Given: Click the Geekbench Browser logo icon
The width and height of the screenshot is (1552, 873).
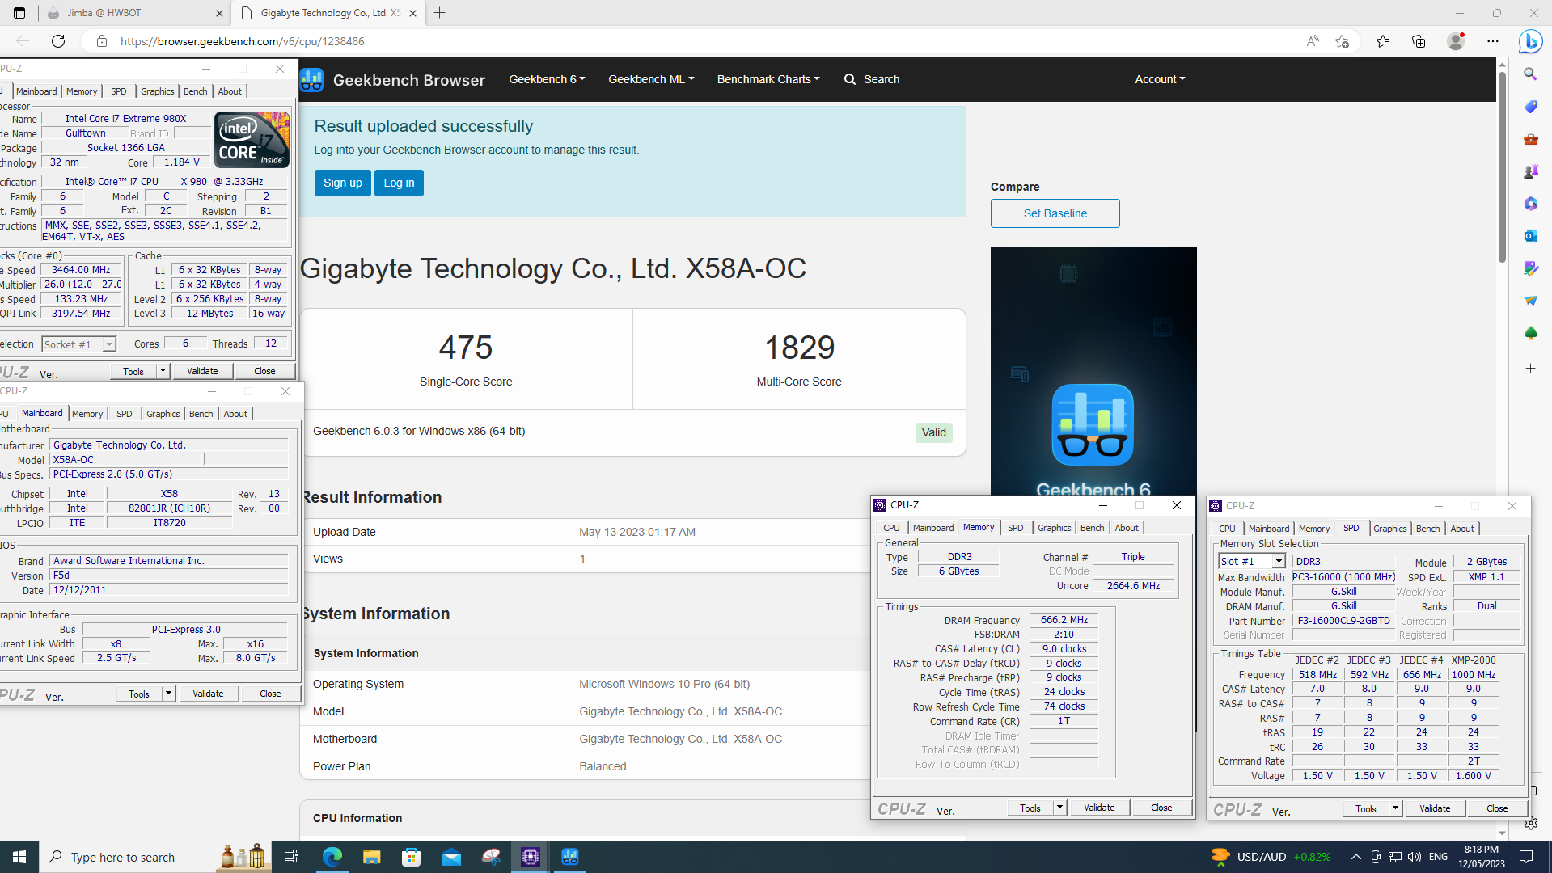Looking at the screenshot, I should coord(311,79).
